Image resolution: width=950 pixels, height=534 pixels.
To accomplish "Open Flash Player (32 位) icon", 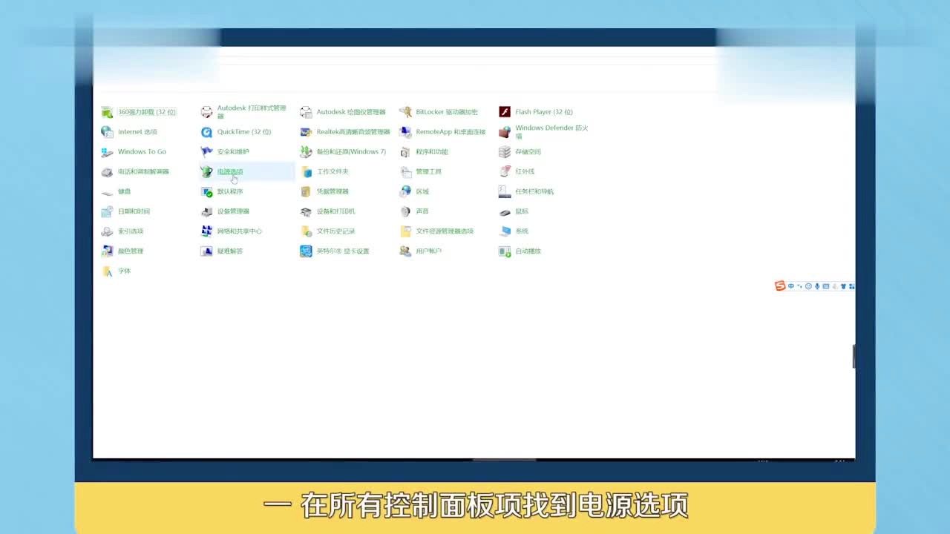I will click(x=505, y=112).
